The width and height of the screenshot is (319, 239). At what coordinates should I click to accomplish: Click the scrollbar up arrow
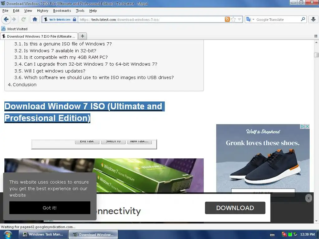tap(316, 42)
